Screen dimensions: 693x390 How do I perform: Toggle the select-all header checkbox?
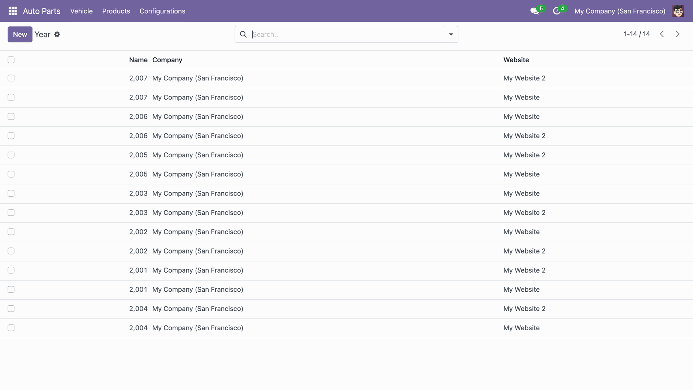coord(11,60)
